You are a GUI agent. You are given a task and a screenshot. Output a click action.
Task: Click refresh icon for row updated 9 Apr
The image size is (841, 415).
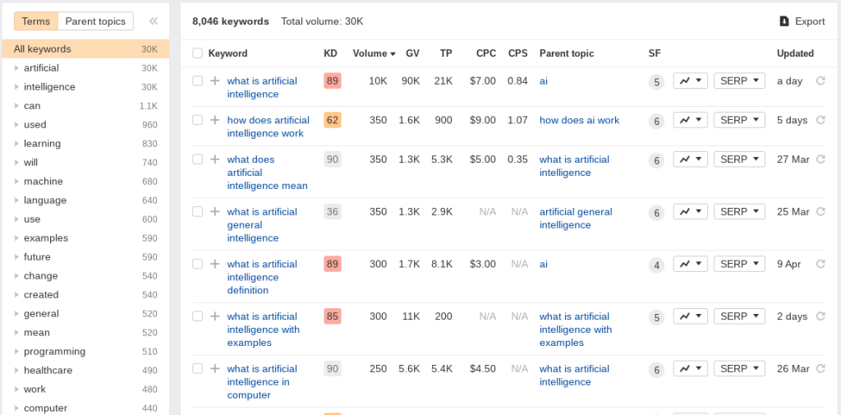pos(820,264)
